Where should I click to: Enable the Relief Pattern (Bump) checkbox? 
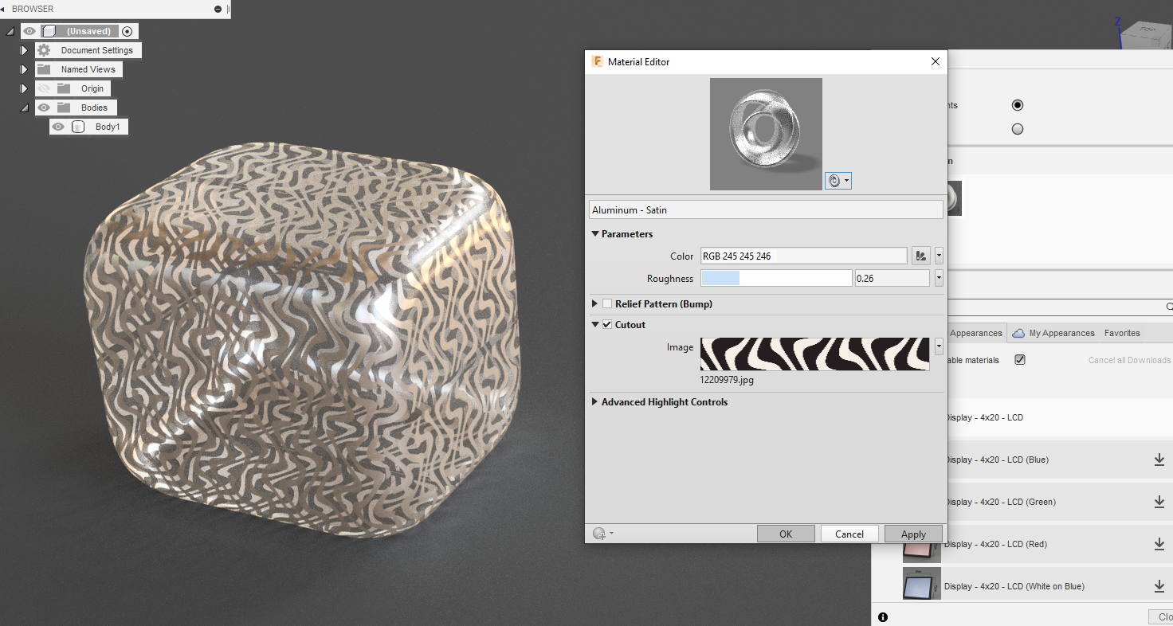pos(606,303)
